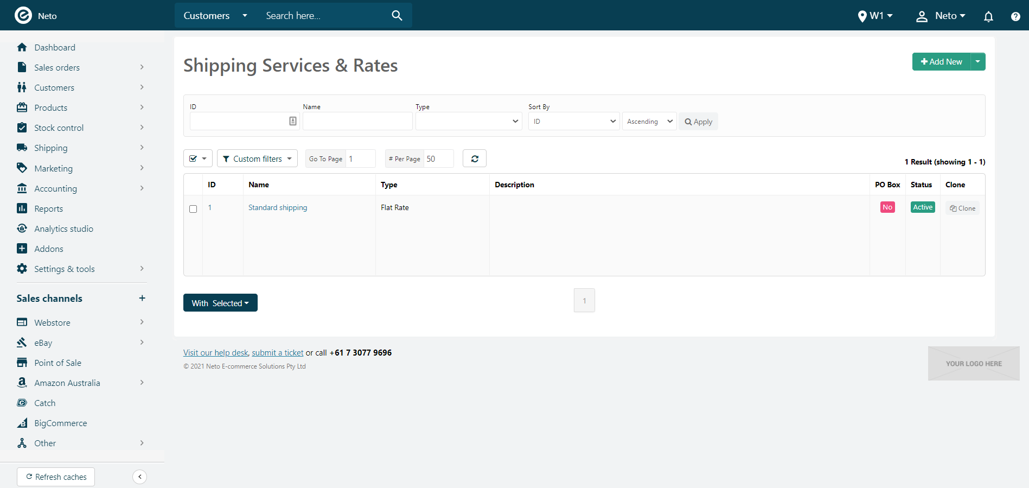The image size is (1029, 488).
Task: Click the Apply filter button
Action: pos(698,122)
